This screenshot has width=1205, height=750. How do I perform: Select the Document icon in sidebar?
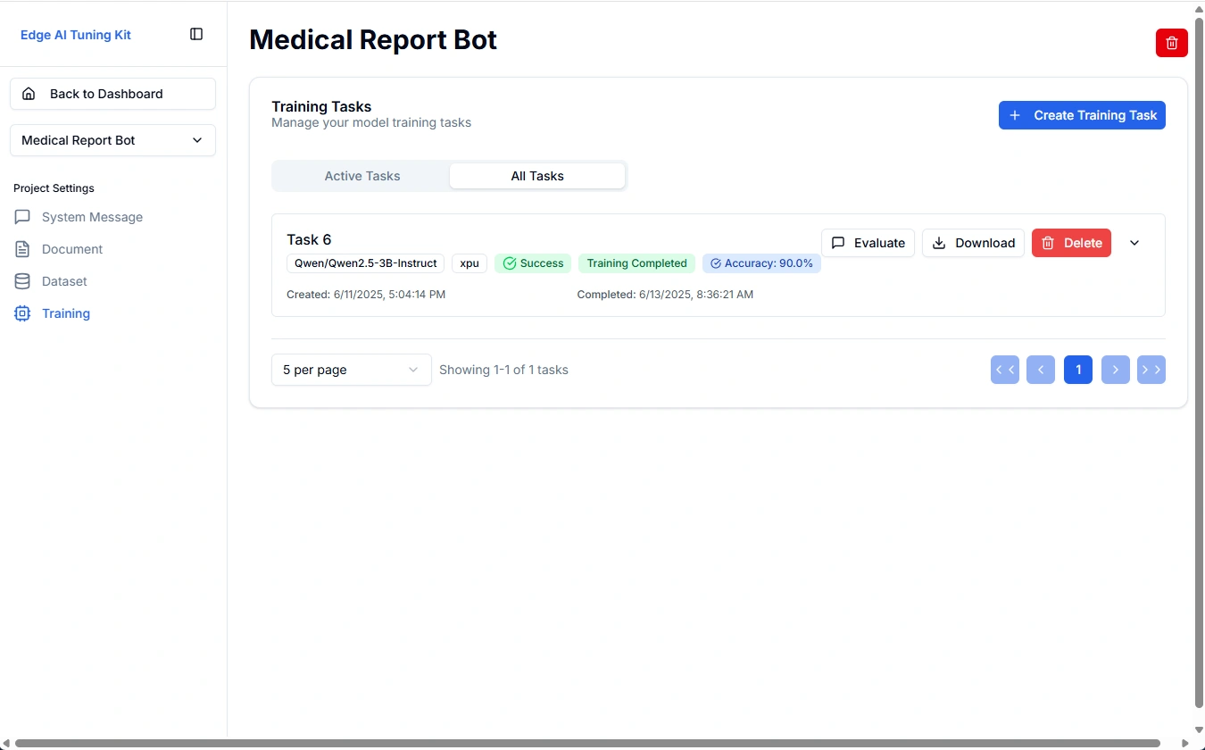(x=21, y=249)
